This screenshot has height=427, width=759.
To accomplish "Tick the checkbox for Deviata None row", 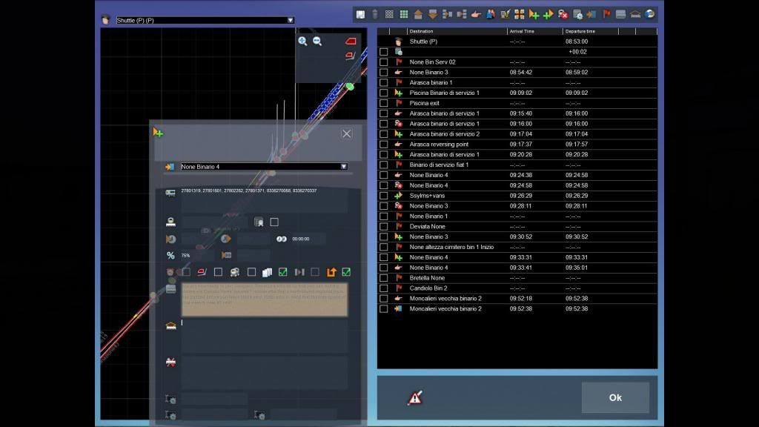I will 383,227.
